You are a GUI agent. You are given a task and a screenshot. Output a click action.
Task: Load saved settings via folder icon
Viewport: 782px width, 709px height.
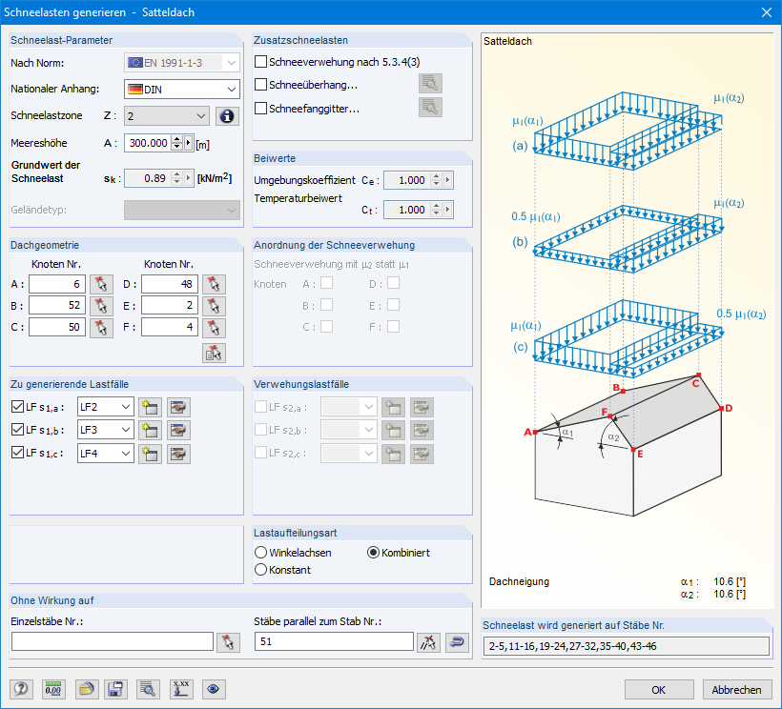point(87,690)
